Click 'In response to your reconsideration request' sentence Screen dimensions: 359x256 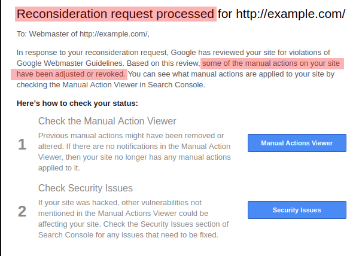tap(93, 53)
